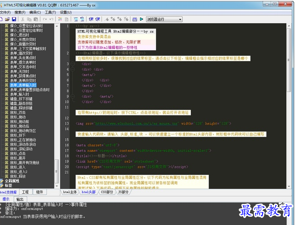Image resolution: width=296 pixels, height=225 pixels.
Task: Collapse the code fold marker on line 9
Action: click(x=73, y=96)
